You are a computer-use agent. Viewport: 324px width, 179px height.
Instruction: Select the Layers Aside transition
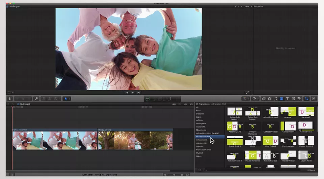(306, 156)
